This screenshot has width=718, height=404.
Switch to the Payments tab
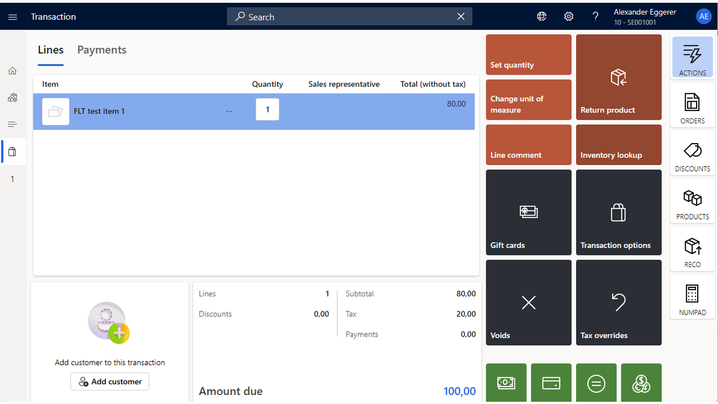102,50
